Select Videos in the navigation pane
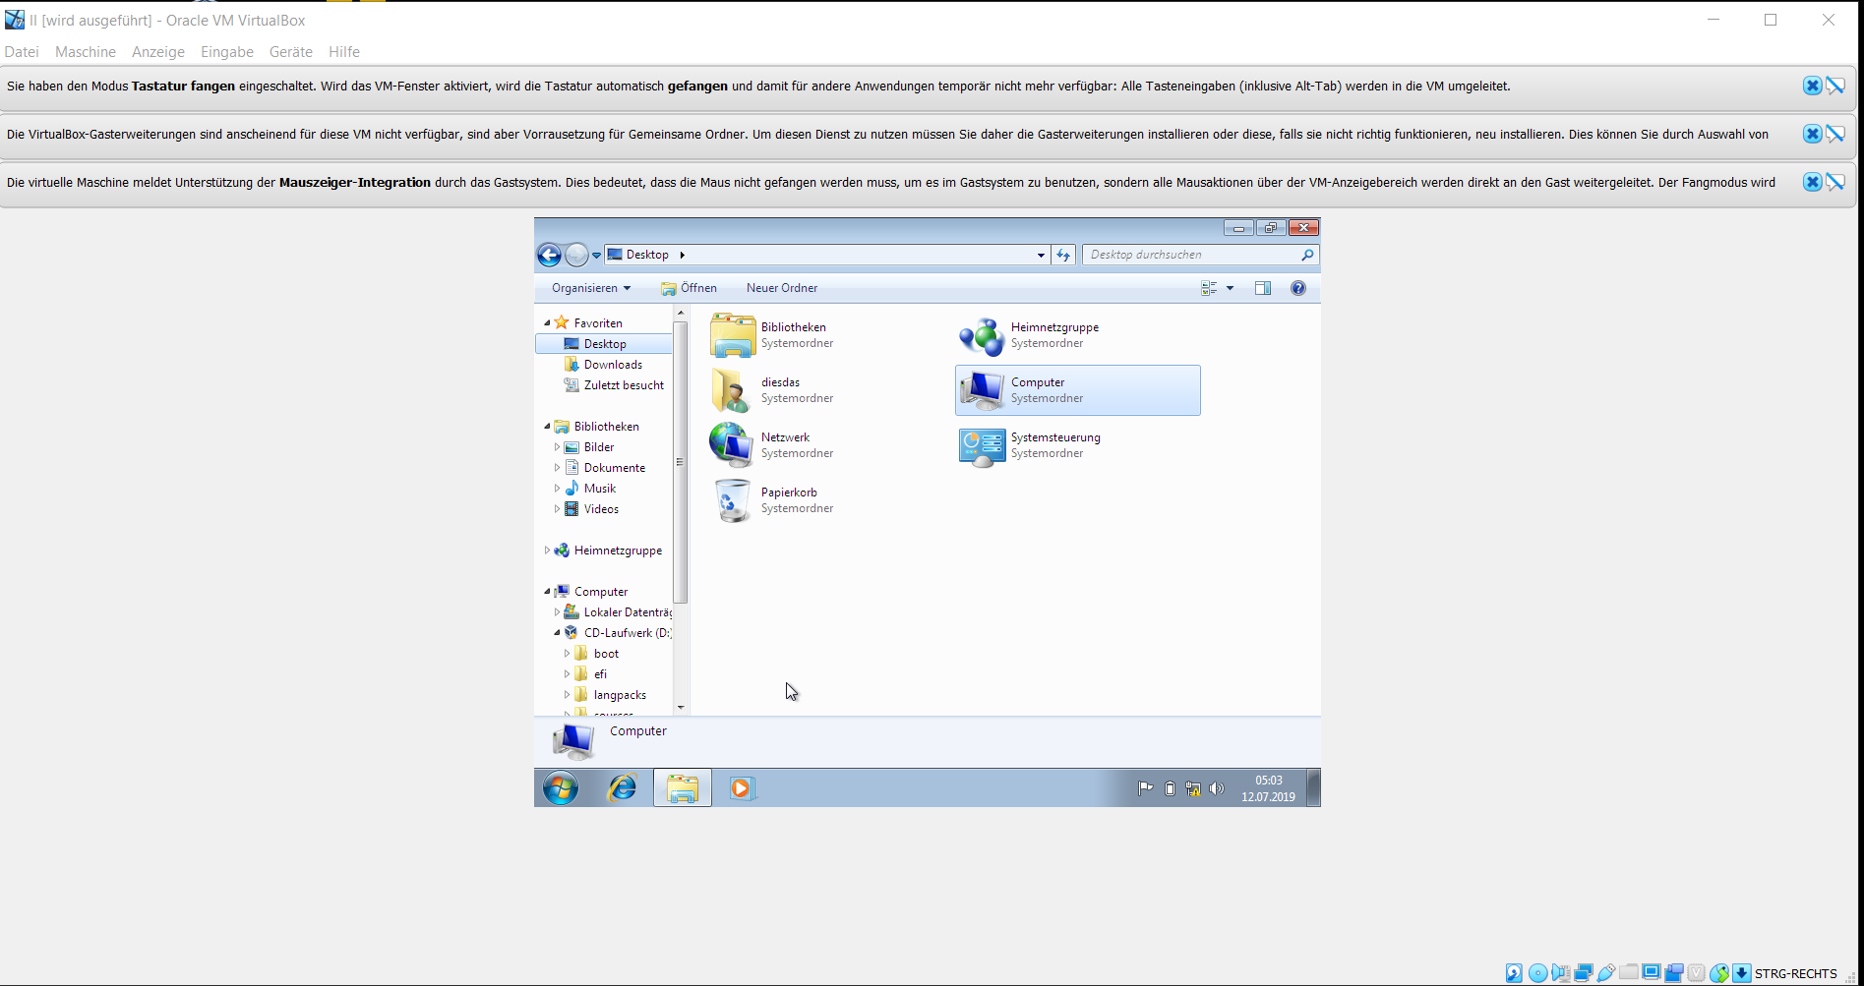 591,509
